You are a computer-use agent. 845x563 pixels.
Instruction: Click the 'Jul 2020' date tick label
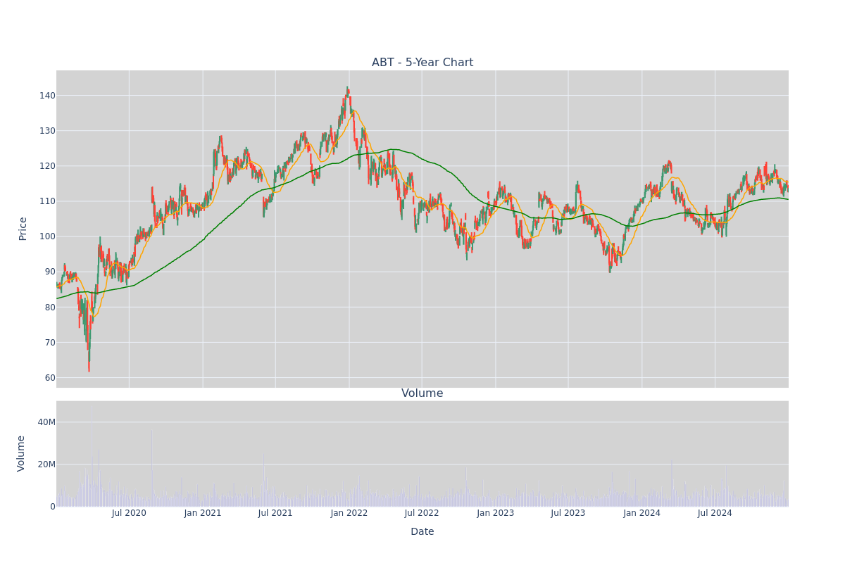[x=129, y=513]
